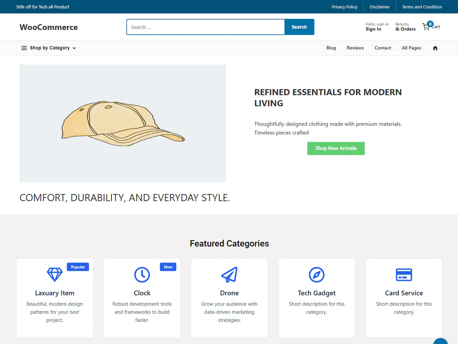Click the Cart text label

(436, 27)
